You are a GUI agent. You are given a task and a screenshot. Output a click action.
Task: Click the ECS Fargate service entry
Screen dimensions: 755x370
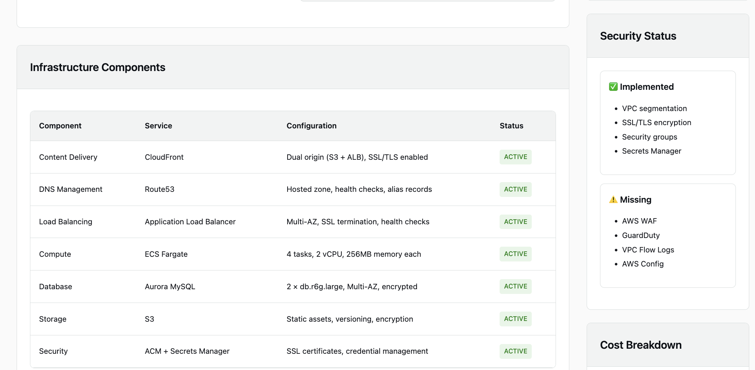pyautogui.click(x=166, y=254)
